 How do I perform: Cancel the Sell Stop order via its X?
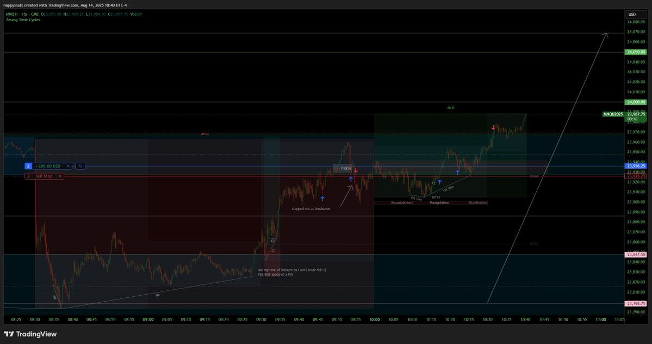(x=60, y=176)
